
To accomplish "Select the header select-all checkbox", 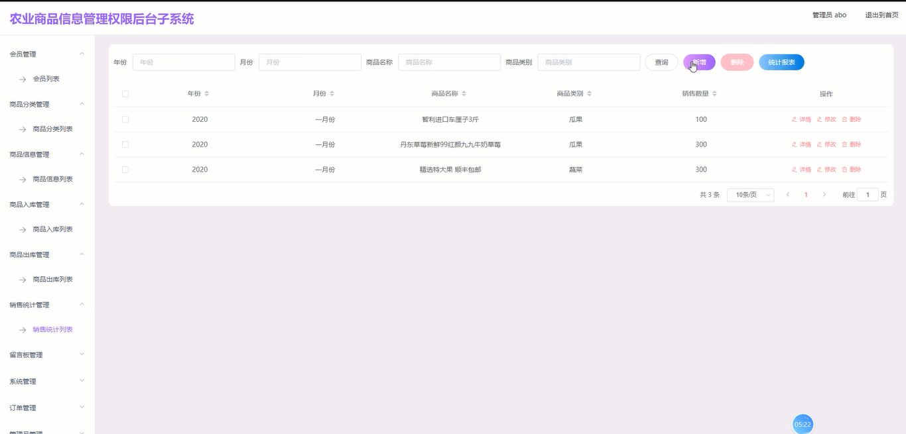I will pyautogui.click(x=125, y=94).
